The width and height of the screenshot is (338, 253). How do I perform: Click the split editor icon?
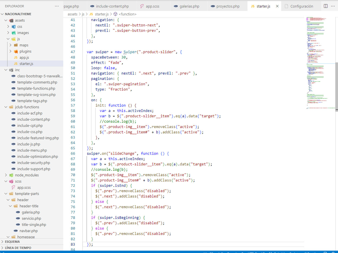point(326,6)
